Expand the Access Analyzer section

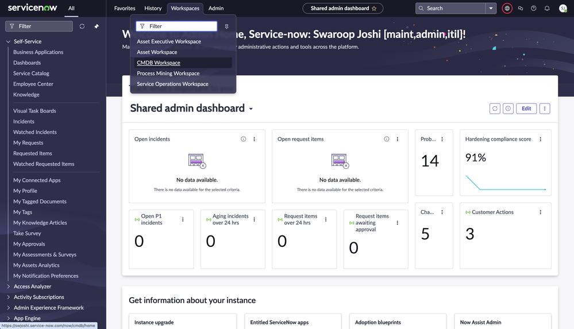click(x=8, y=287)
